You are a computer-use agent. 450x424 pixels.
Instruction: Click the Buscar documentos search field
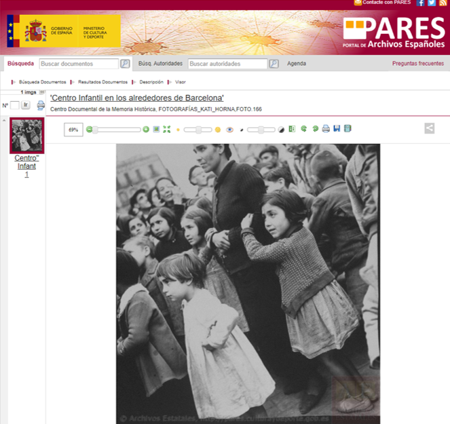coord(79,64)
